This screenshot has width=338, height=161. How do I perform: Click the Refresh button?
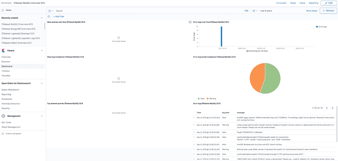[x=328, y=11]
